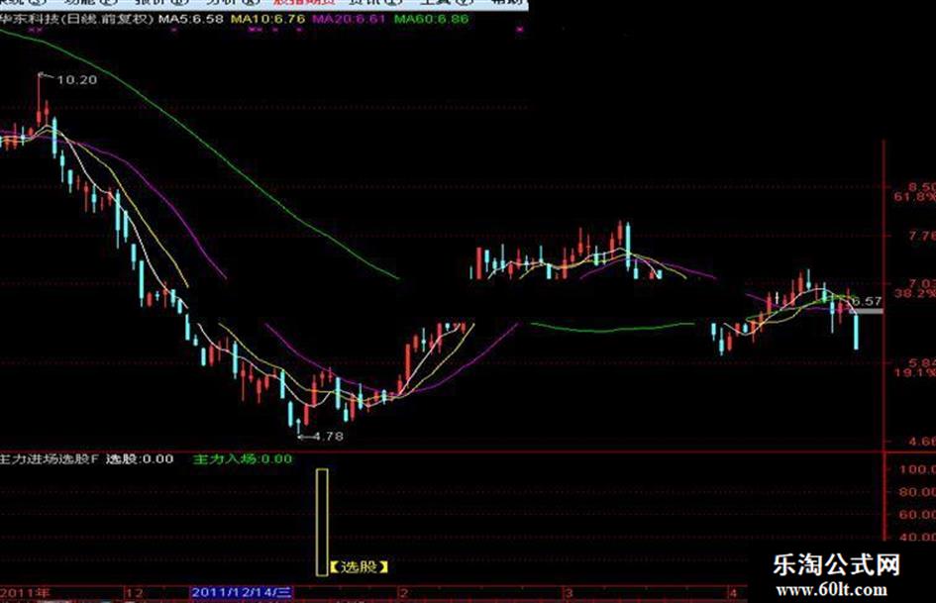Image resolution: width=936 pixels, height=603 pixels.
Task: Click the tall yellow stock-pick signal bar
Action: coord(322,523)
